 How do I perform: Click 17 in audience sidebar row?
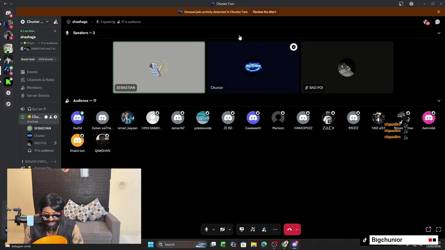click(x=42, y=151)
